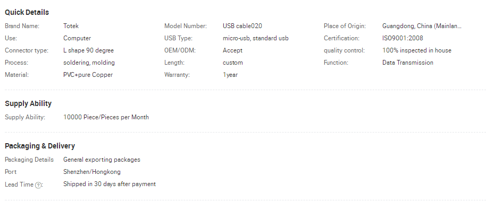Click the Shenzhen/Hongkong port value
The height and width of the screenshot is (202, 486).
92,172
